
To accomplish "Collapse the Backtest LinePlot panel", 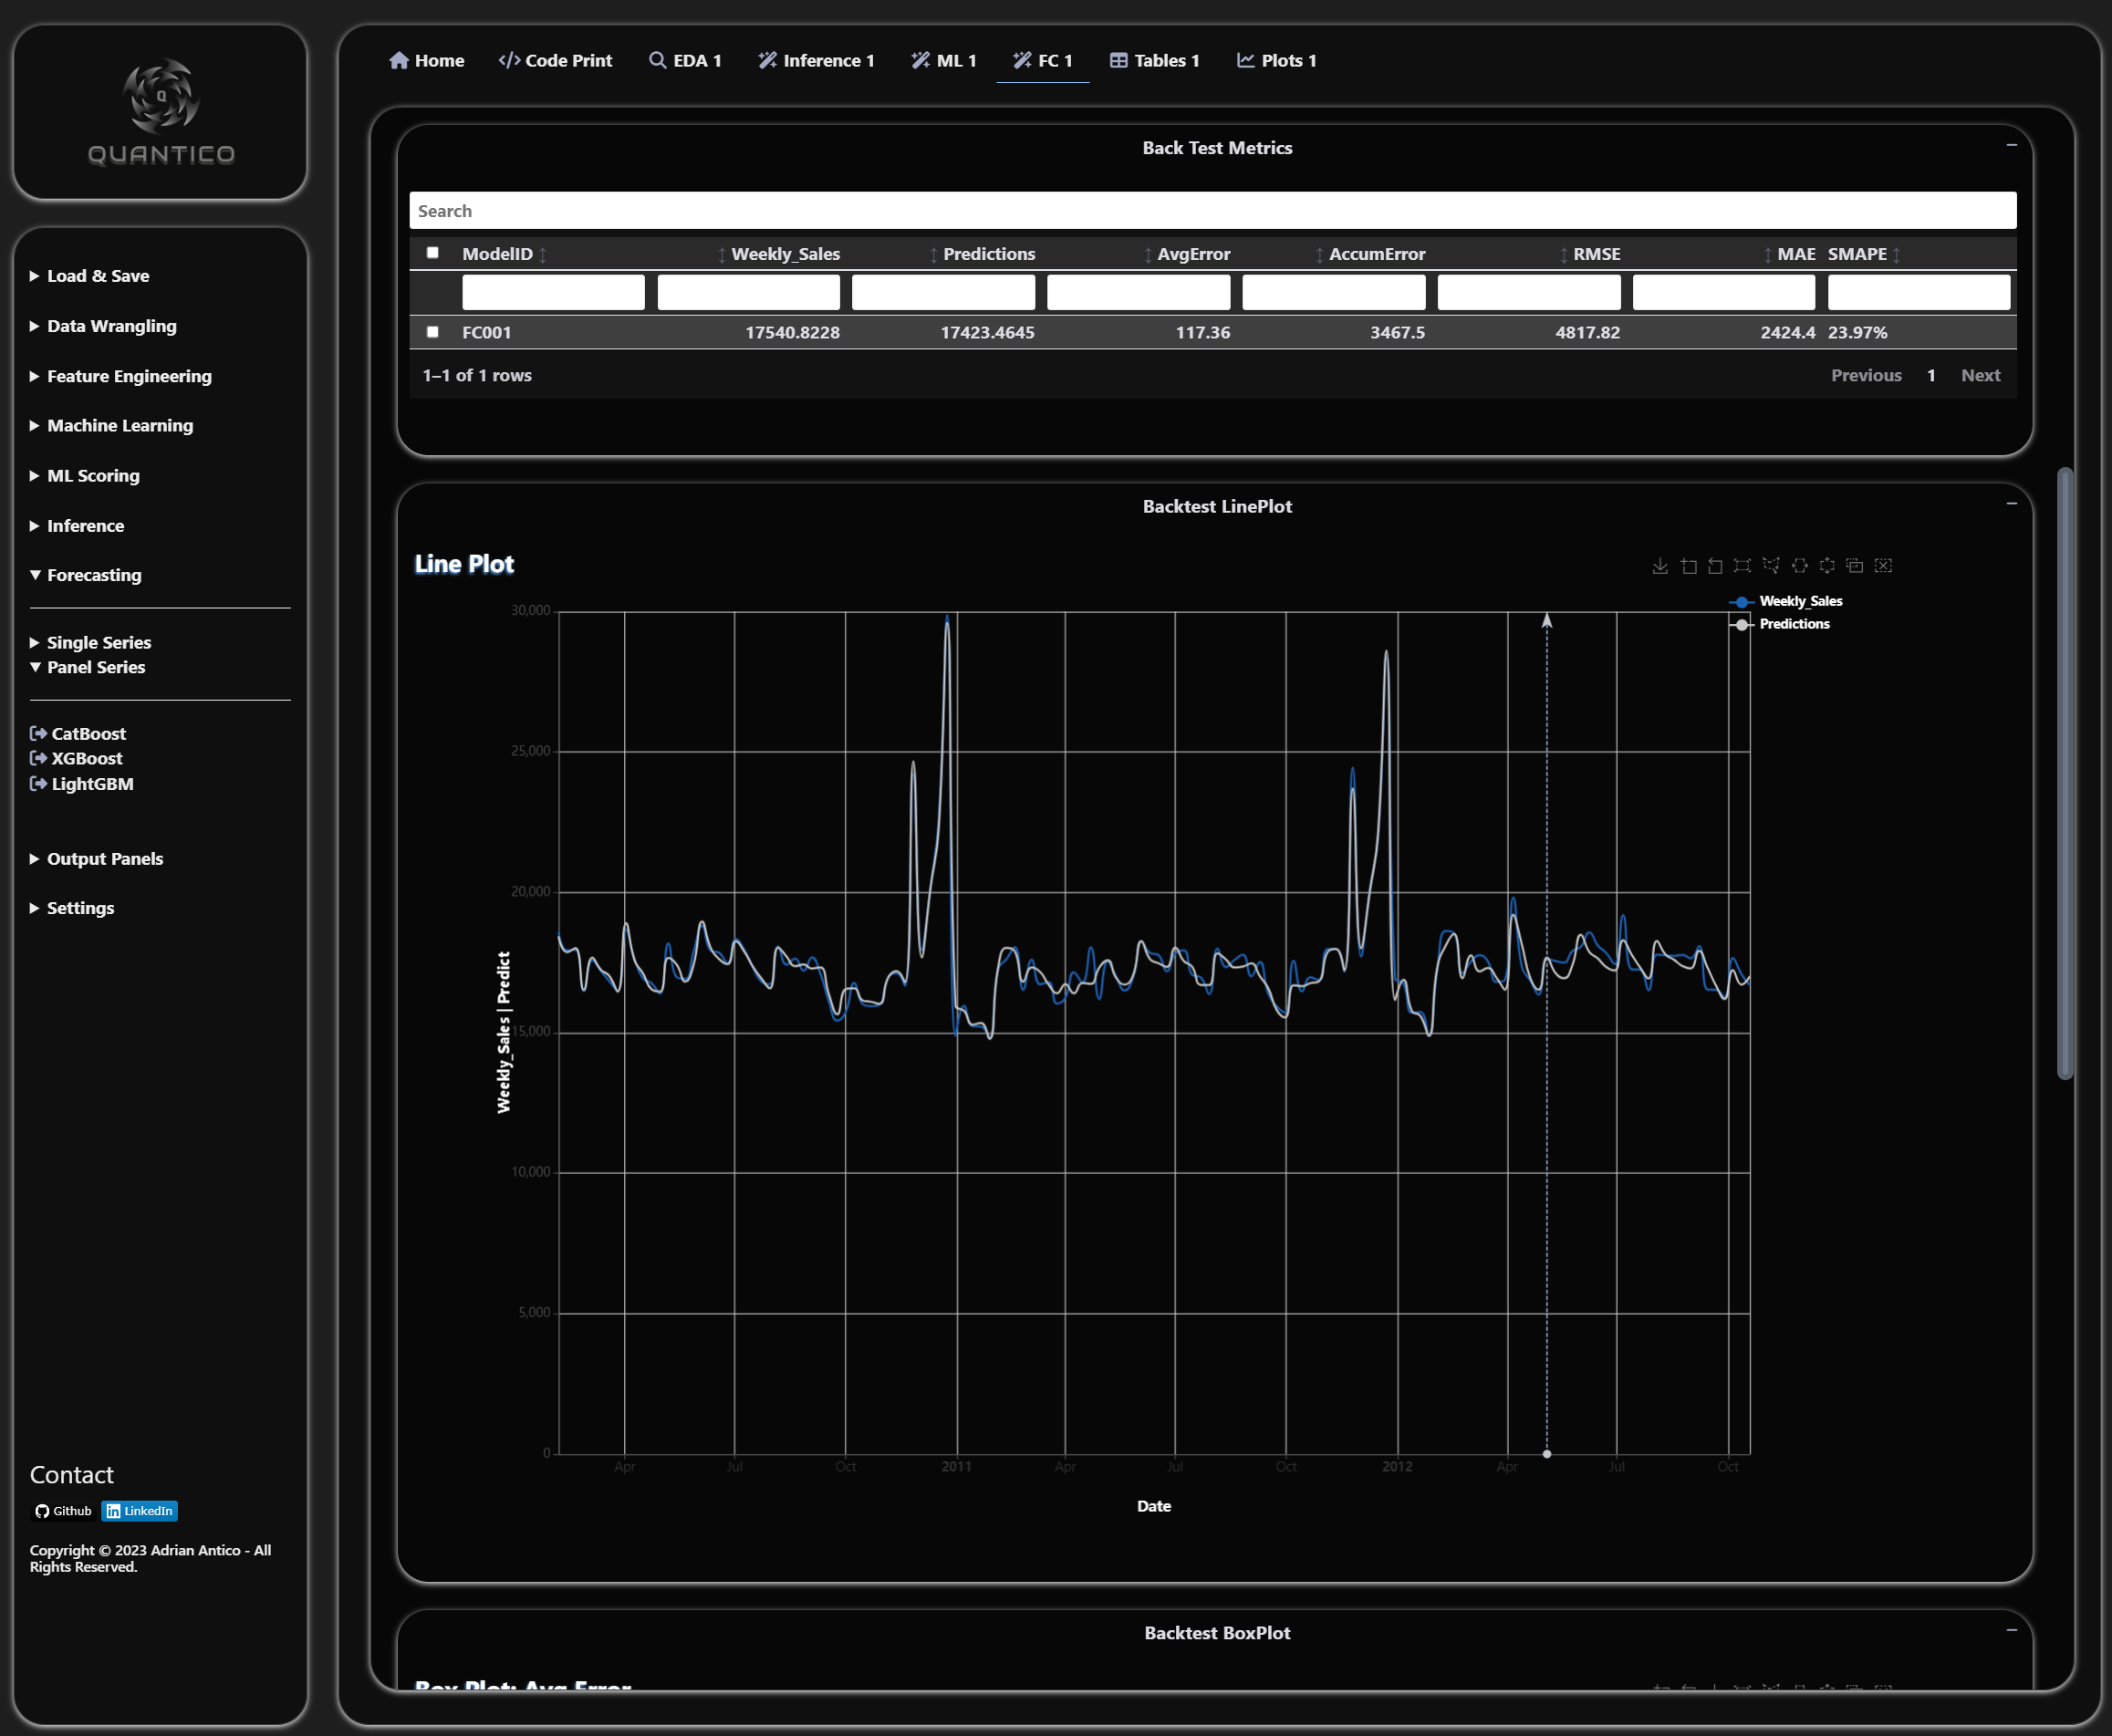I will [x=2011, y=504].
